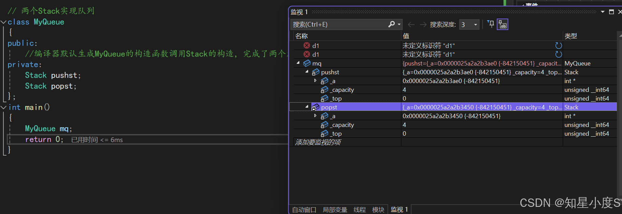
Task: Click the mq object cube icon
Action: [307, 63]
